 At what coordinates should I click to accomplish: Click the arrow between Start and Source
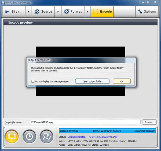28,12
